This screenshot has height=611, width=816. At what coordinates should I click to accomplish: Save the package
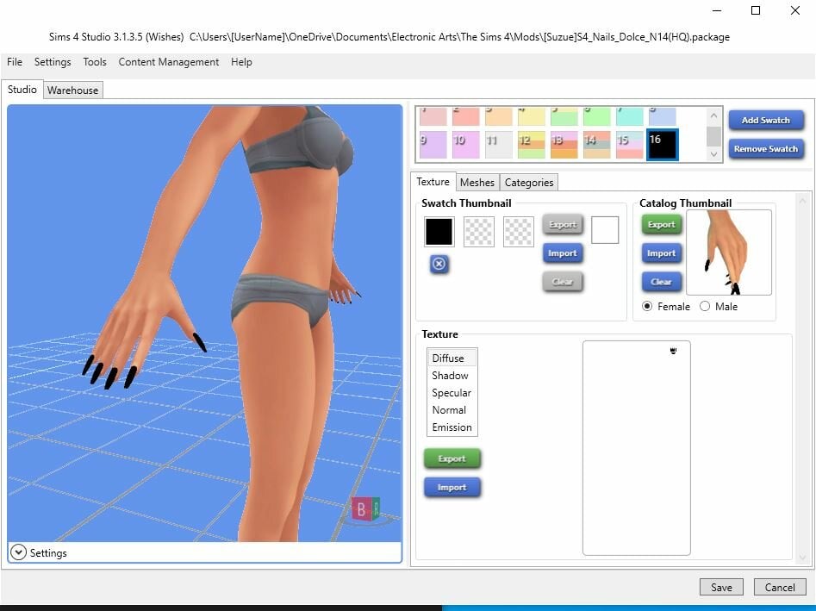point(721,587)
